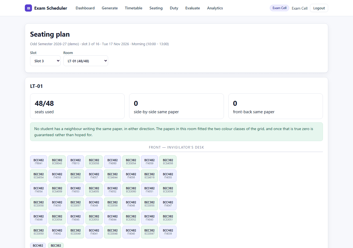Select seat IT4057
Image resolution: width=353 pixels, height=248 pixels.
[x=94, y=176]
